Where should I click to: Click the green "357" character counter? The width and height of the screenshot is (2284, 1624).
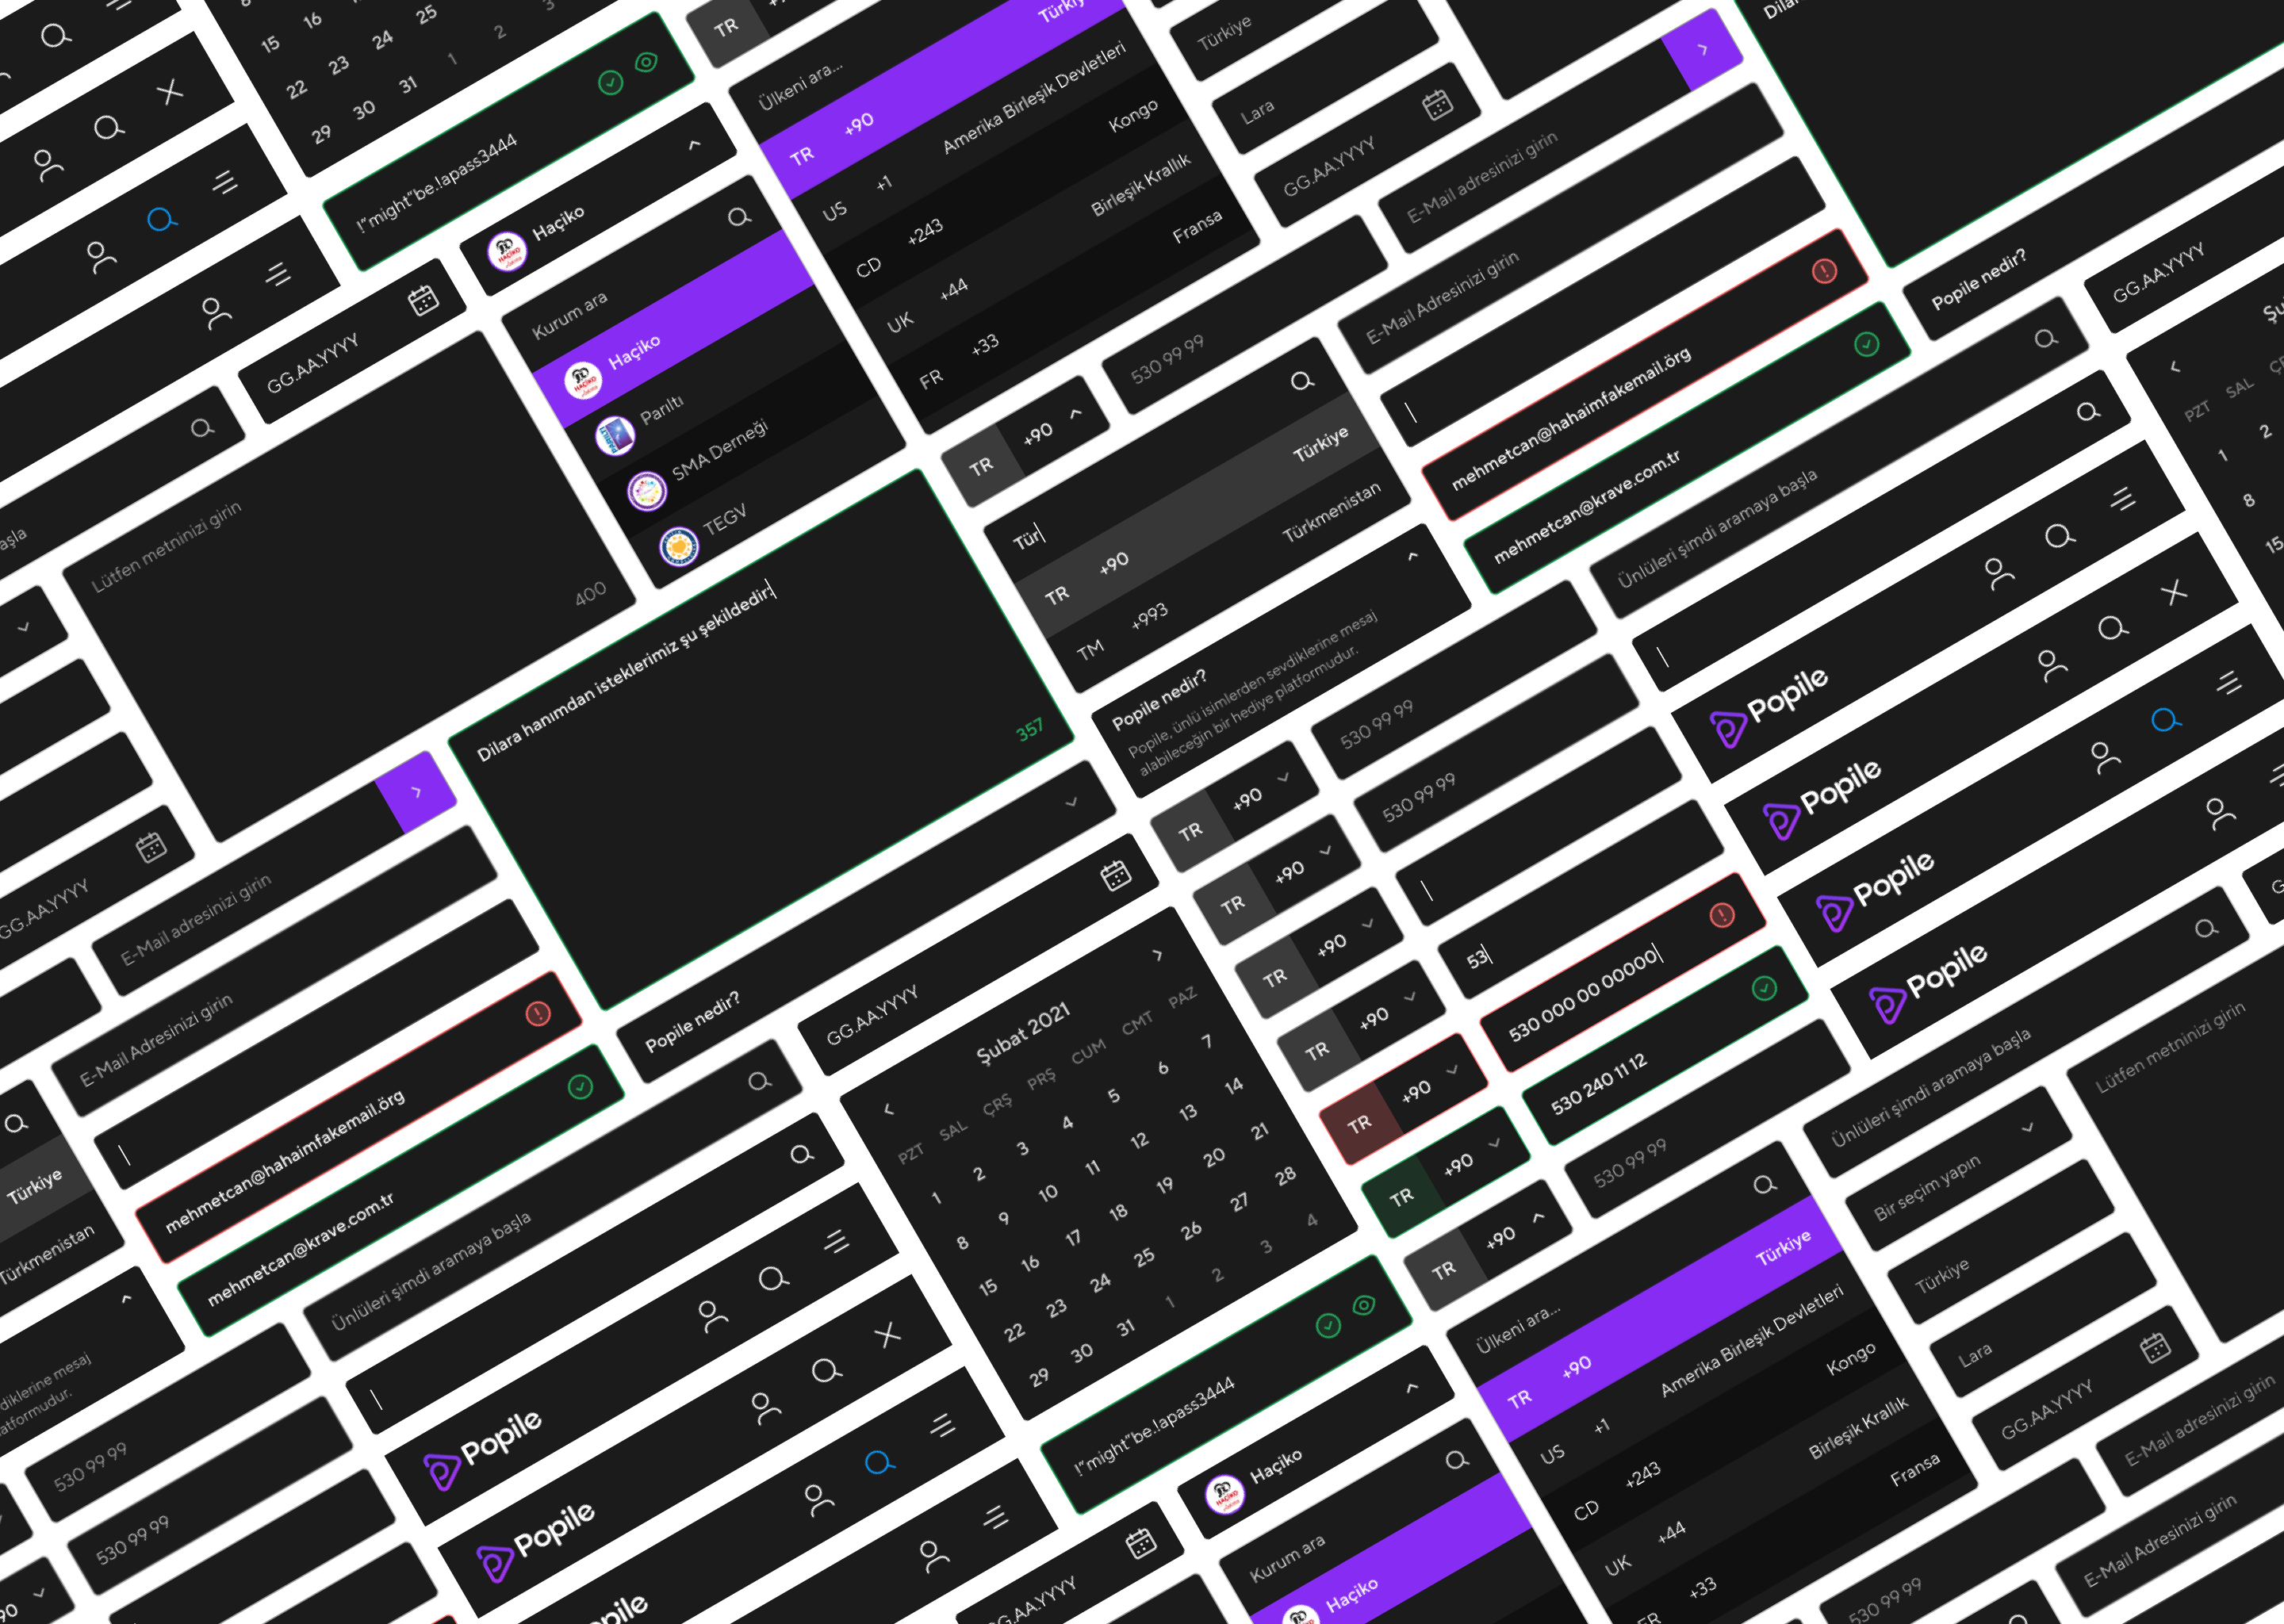(1029, 730)
